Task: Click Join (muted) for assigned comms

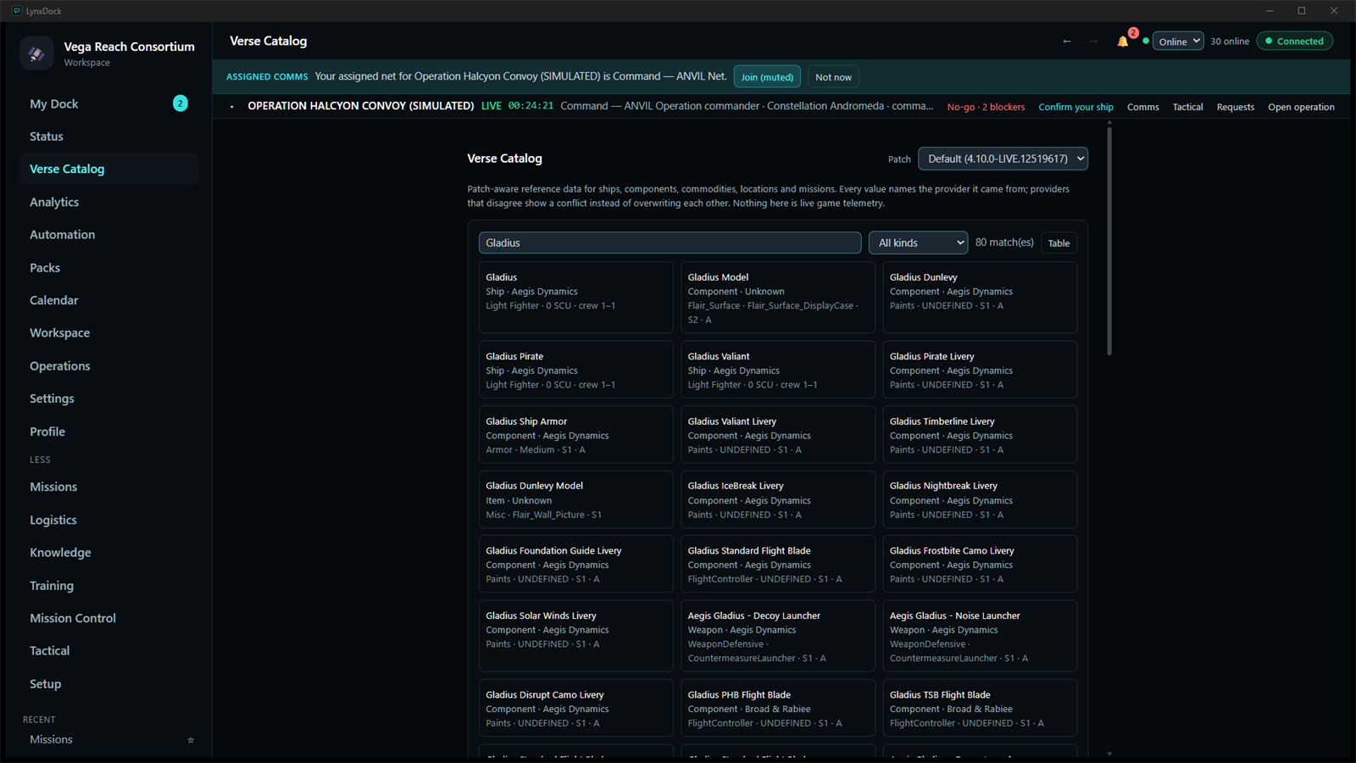Action: click(767, 77)
